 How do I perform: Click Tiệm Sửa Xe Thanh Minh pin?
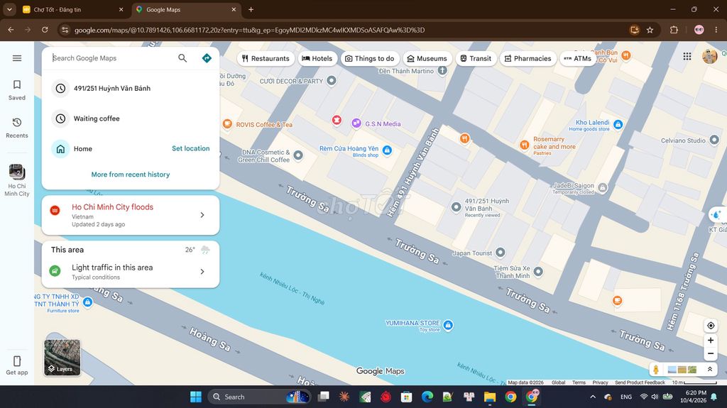pyautogui.click(x=538, y=271)
